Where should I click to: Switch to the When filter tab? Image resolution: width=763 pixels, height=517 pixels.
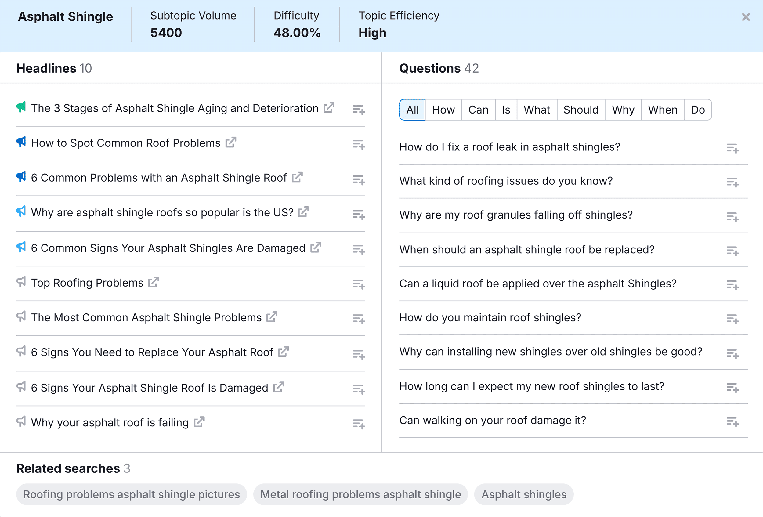663,110
